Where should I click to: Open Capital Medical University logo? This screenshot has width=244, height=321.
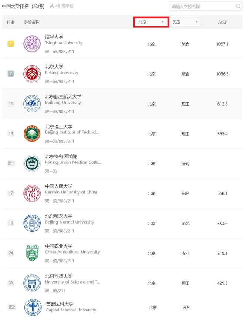tap(33, 307)
